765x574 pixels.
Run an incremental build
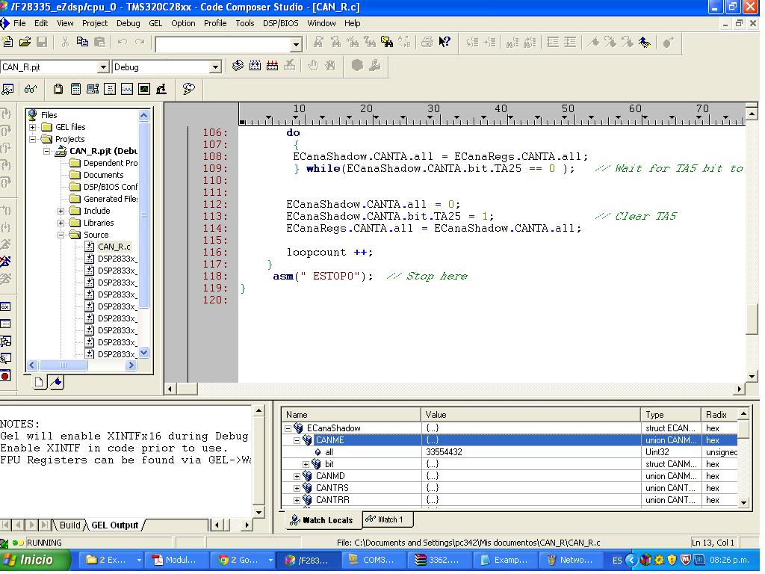click(255, 66)
